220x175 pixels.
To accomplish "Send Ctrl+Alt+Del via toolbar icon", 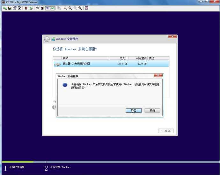I will pyautogui.click(x=37, y=8).
